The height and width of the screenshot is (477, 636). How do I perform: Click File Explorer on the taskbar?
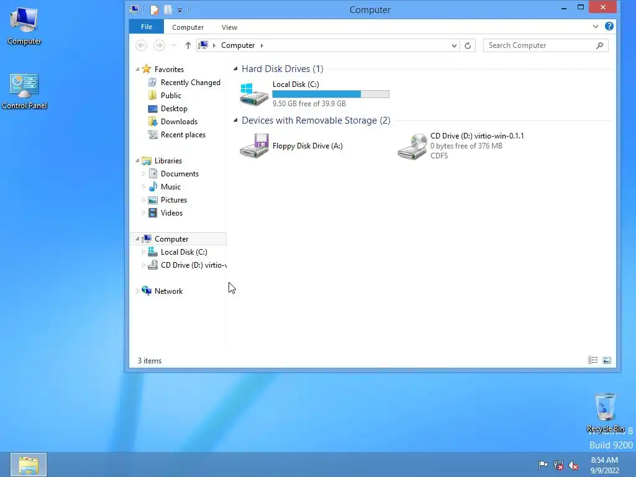point(29,465)
